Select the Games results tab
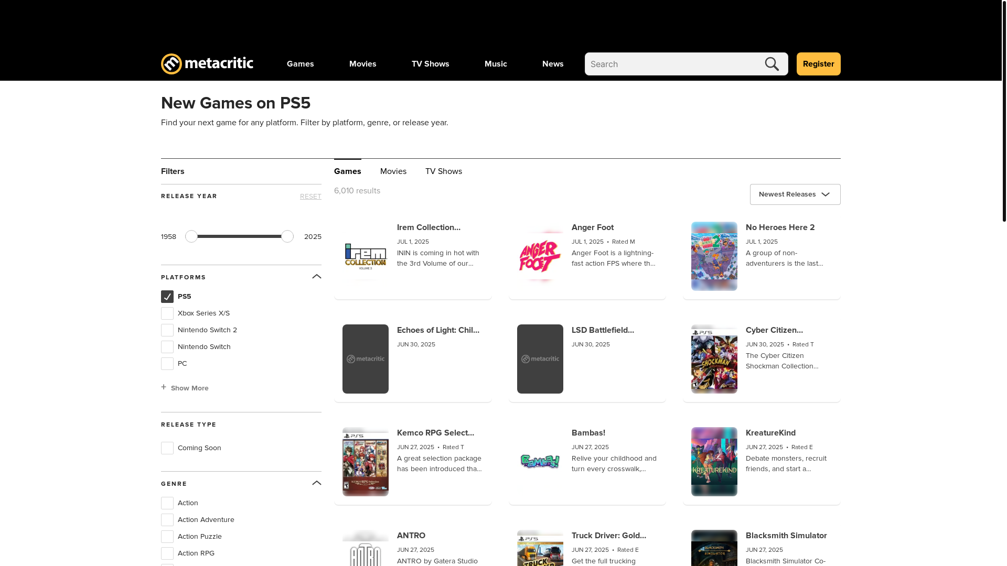The width and height of the screenshot is (1007, 566). [348, 171]
